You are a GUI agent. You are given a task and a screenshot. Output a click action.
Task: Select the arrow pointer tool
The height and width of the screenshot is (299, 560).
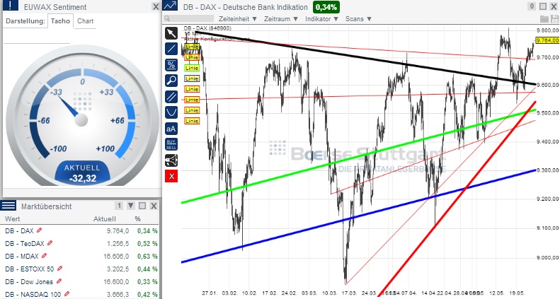pos(171,33)
